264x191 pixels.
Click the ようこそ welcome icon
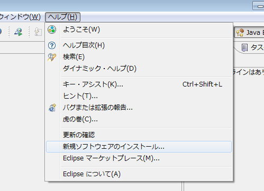coord(52,30)
